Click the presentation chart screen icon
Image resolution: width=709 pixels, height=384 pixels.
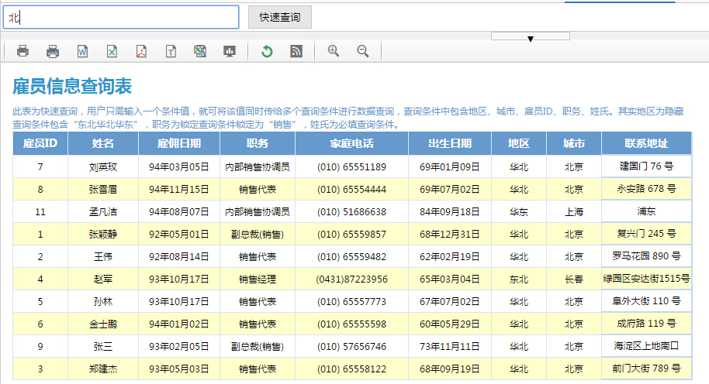coord(230,51)
